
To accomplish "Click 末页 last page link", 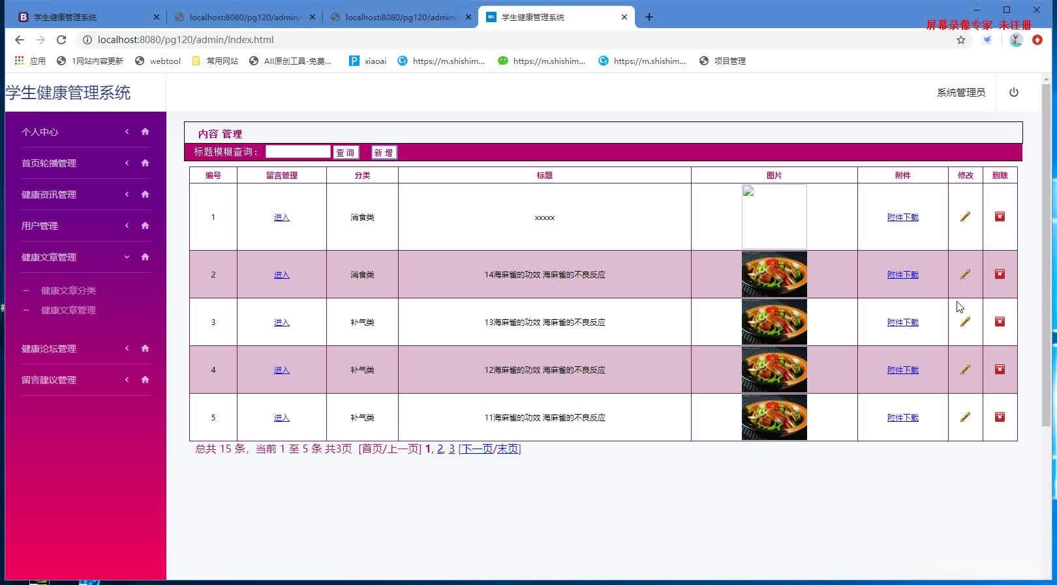I will coord(507,449).
